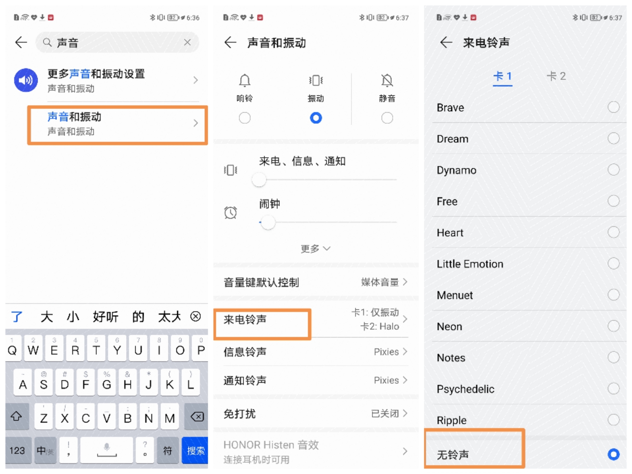Expand chevron beside 声音和振动 result

pyautogui.click(x=196, y=123)
